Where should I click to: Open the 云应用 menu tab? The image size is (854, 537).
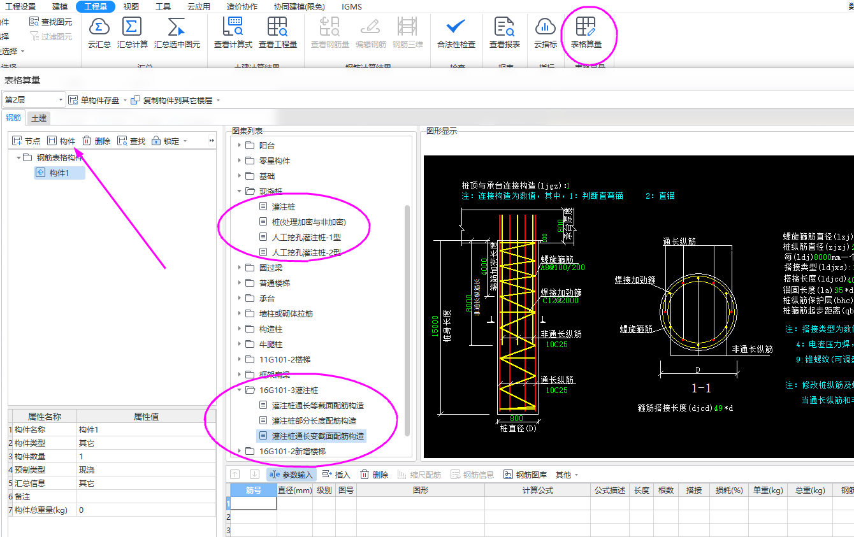click(x=199, y=6)
